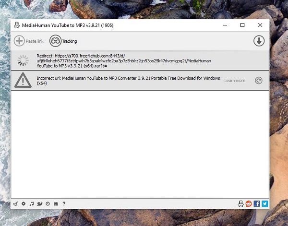Click the warning triangle icon
This screenshot has height=226, width=288.
(23, 80)
